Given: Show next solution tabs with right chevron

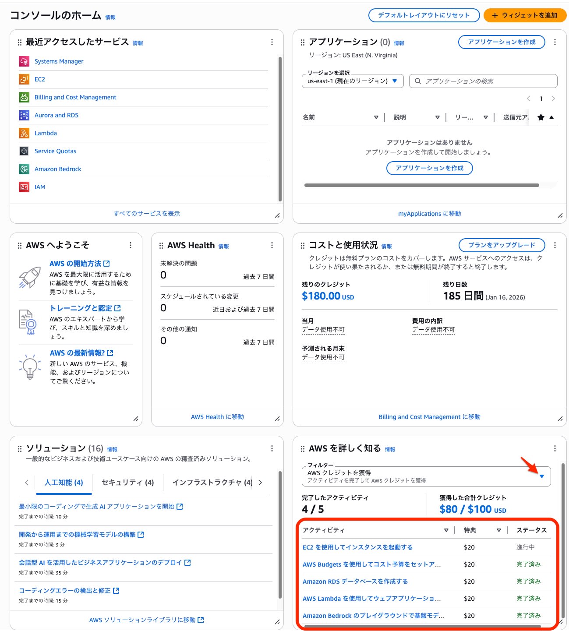Looking at the screenshot, I should click(x=260, y=483).
